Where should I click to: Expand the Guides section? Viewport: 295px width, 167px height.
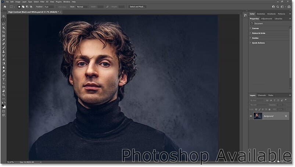click(250, 38)
